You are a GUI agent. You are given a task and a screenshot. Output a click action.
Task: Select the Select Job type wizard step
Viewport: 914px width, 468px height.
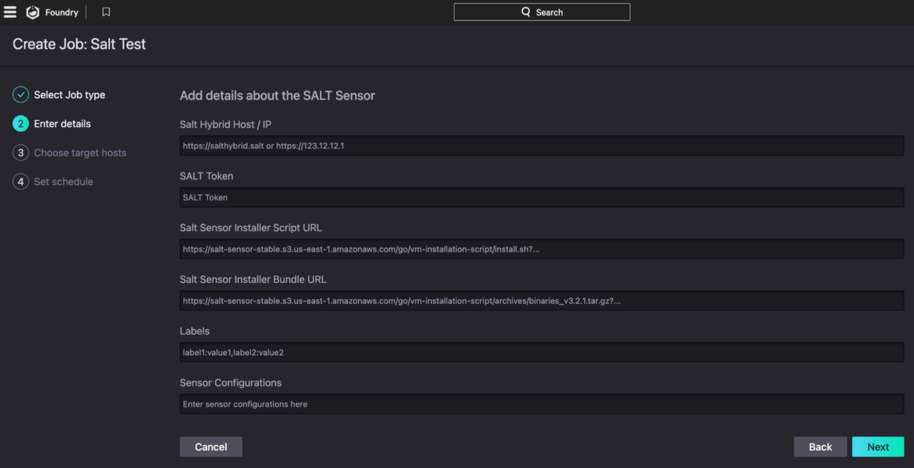[69, 94]
